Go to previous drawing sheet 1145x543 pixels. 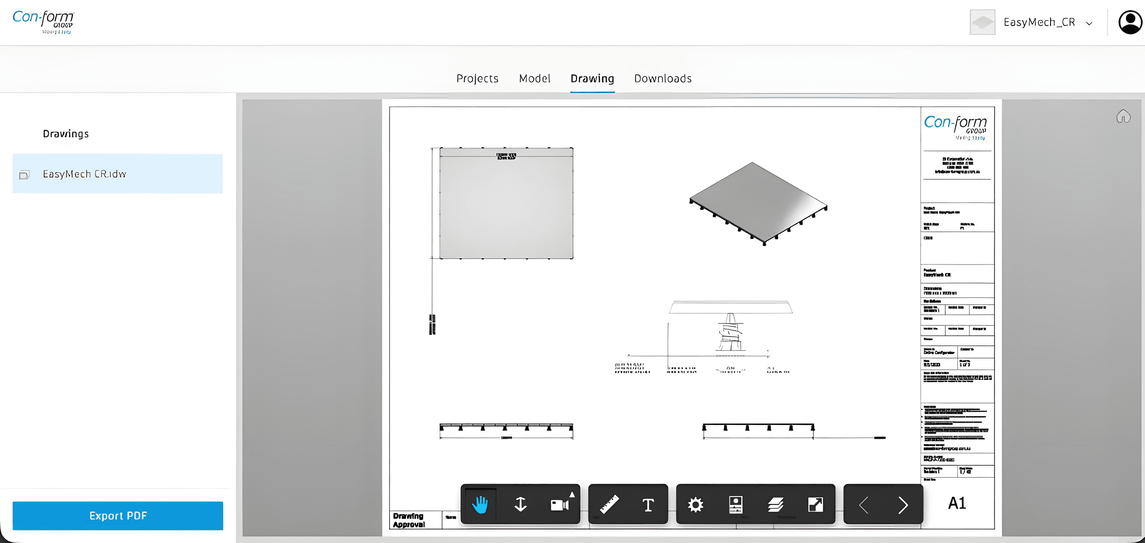pos(864,505)
